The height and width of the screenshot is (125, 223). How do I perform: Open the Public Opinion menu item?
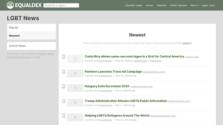pos(179,5)
